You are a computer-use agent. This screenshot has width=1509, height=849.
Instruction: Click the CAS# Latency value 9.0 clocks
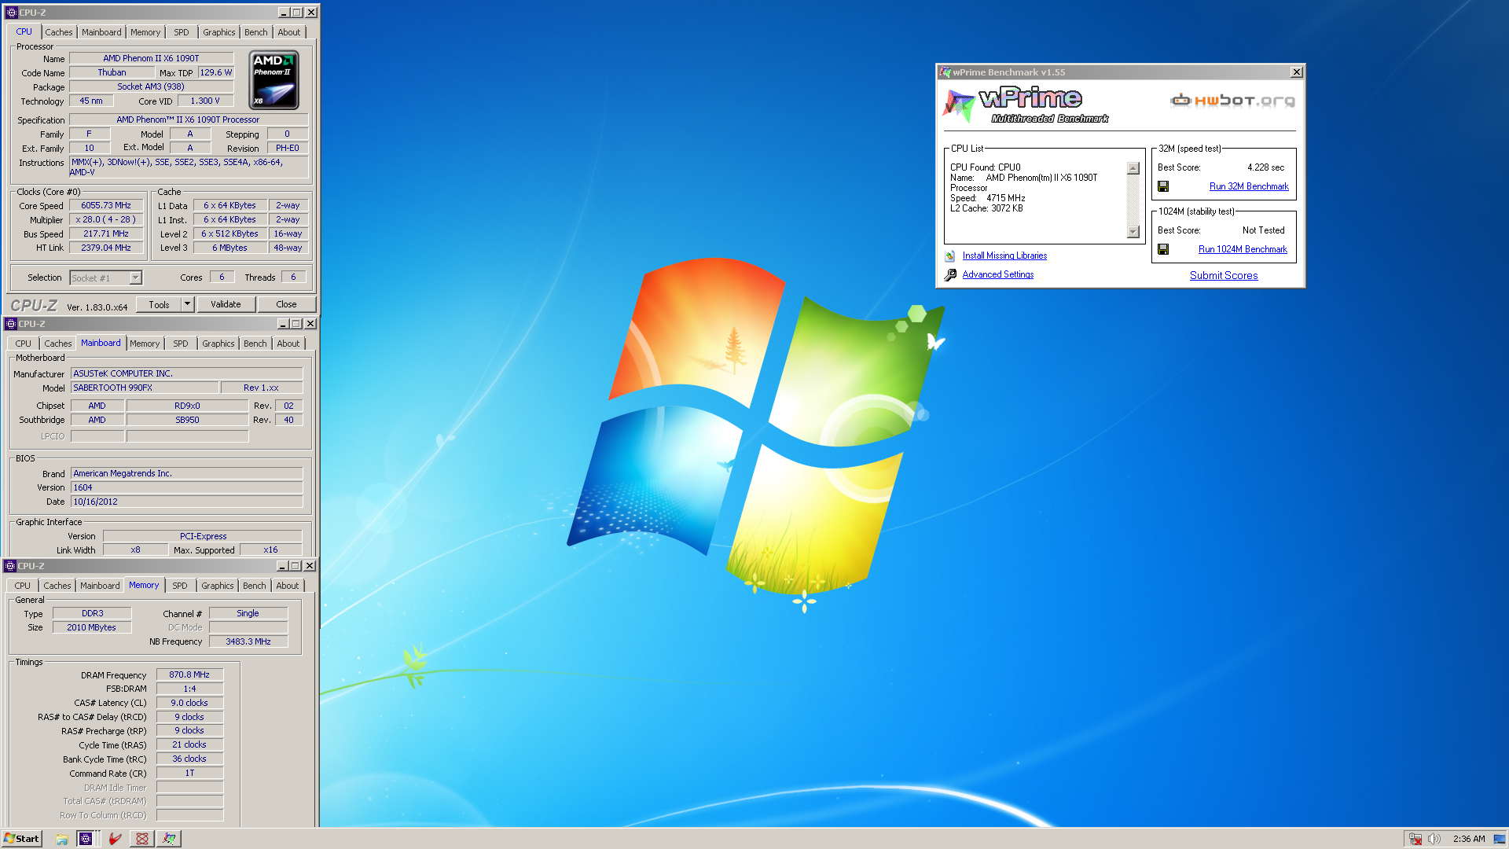coord(189,703)
